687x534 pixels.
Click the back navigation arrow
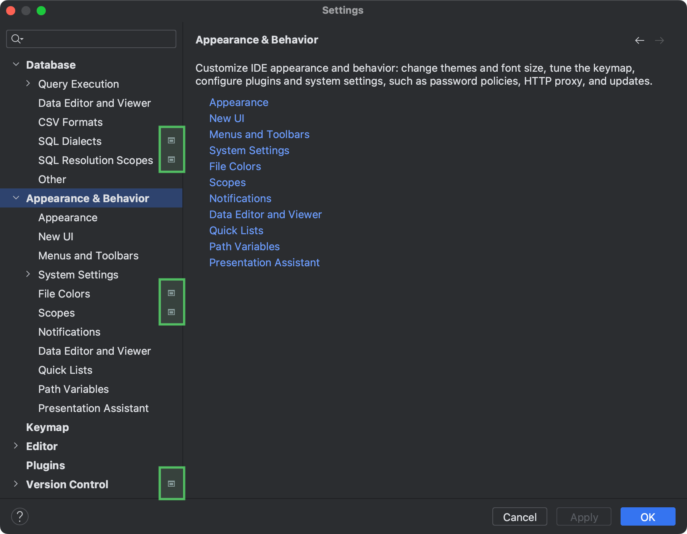pyautogui.click(x=639, y=40)
